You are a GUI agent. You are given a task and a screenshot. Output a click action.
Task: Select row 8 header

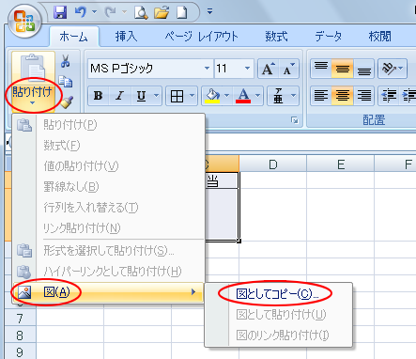[20, 336]
